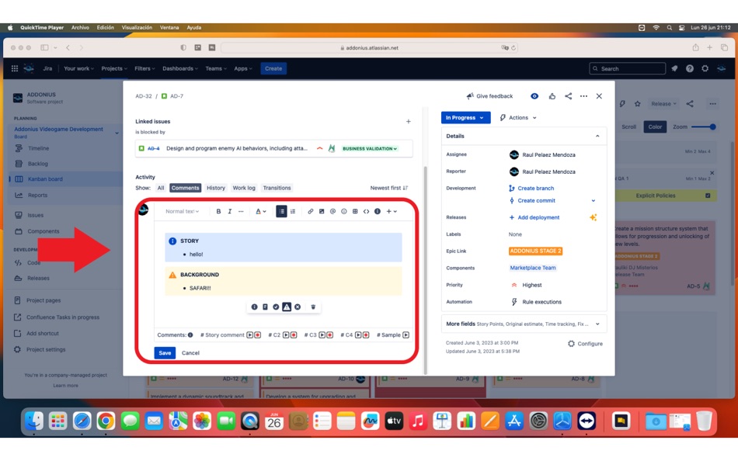Open Jira help menu
This screenshot has width=738, height=461.
point(690,68)
